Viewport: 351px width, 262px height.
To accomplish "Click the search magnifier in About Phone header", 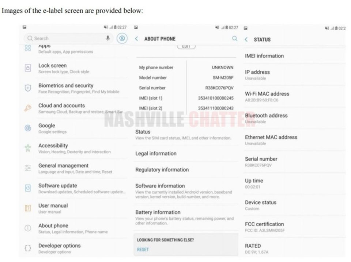I will [x=235, y=39].
